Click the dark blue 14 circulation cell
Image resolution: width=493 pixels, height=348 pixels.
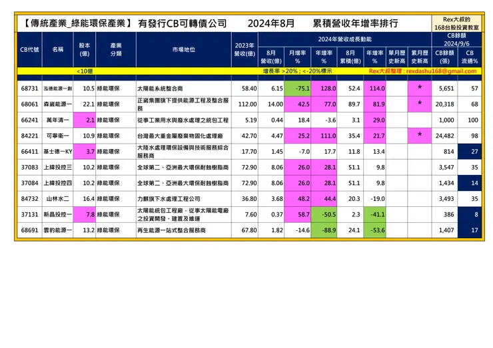470,183
